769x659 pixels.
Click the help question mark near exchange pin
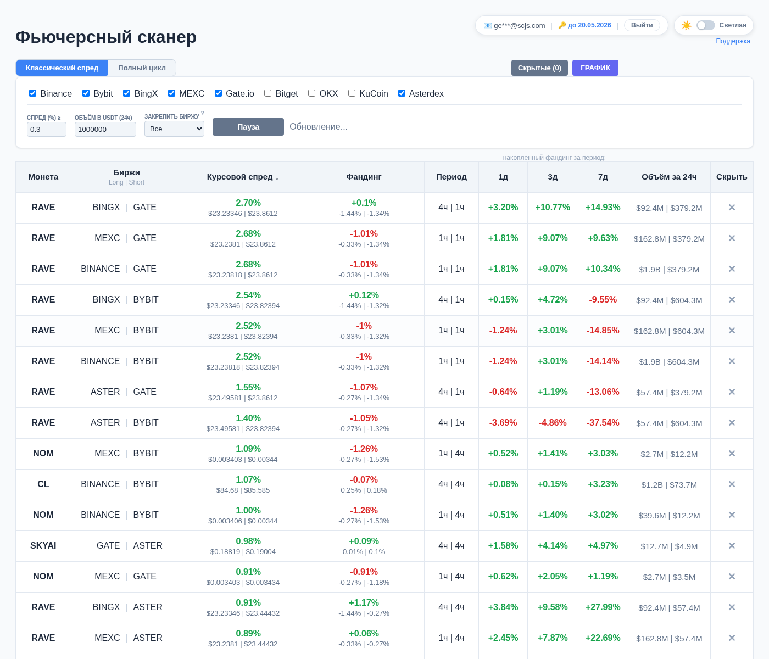[203, 114]
